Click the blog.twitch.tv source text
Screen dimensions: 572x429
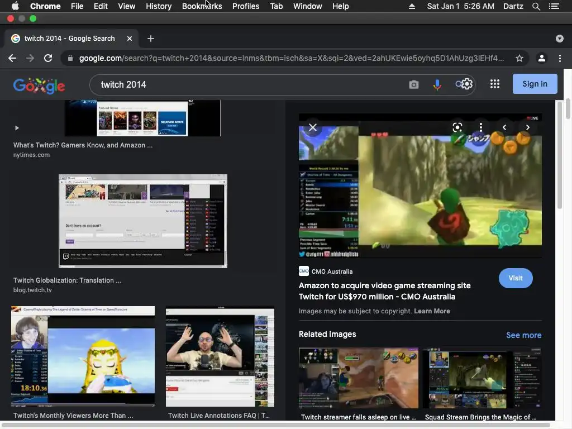click(x=32, y=290)
